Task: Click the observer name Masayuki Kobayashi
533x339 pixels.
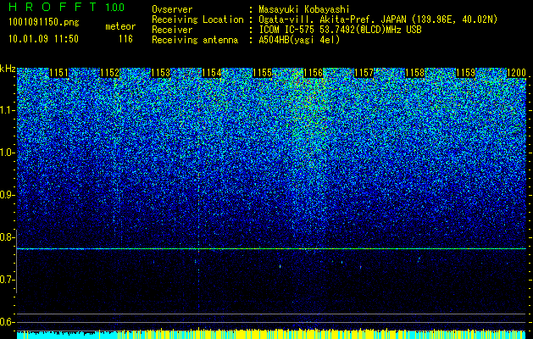Action: [304, 9]
